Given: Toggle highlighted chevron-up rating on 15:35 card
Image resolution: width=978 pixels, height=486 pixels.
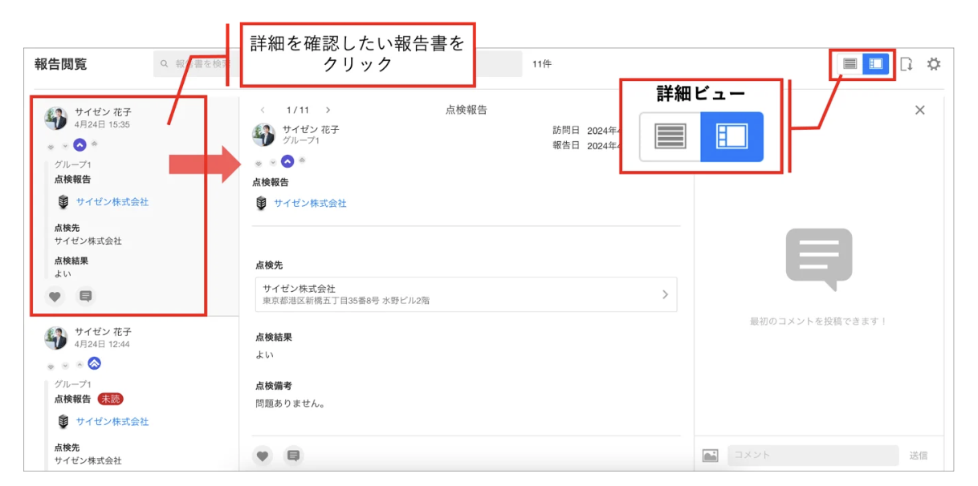Looking at the screenshot, I should pos(79,145).
